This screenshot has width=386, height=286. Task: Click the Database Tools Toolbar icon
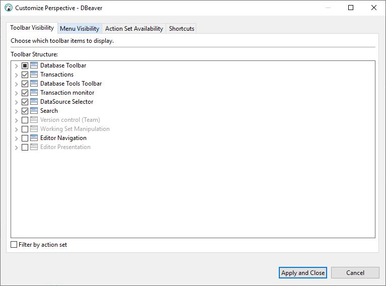coord(34,84)
